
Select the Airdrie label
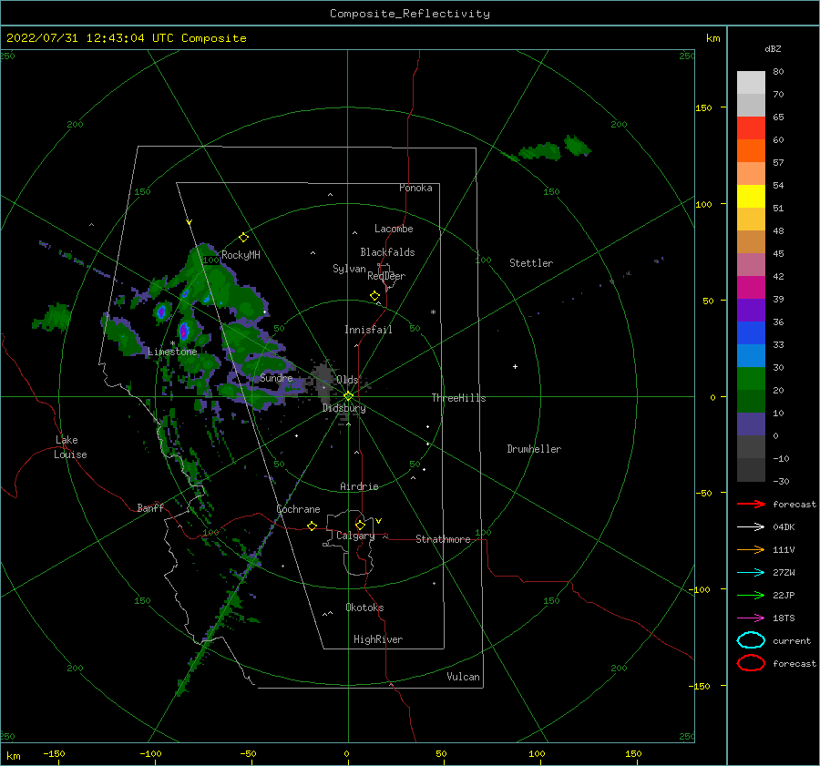(x=359, y=486)
